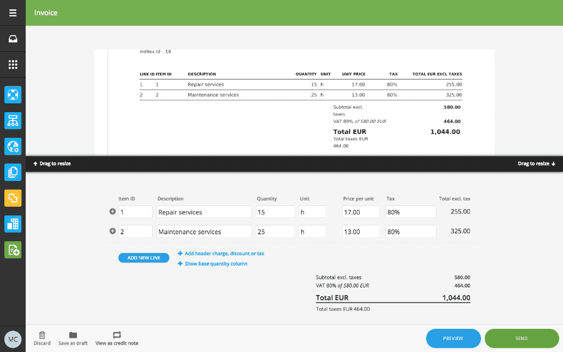Open the hamburger menu
The image size is (563, 352).
[x=13, y=13]
